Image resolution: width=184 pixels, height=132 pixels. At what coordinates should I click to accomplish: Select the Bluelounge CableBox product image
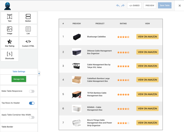pyautogui.click(x=77, y=37)
